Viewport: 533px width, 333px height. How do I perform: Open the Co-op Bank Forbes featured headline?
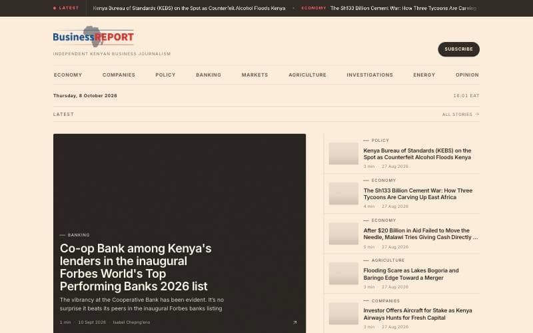tap(136, 267)
